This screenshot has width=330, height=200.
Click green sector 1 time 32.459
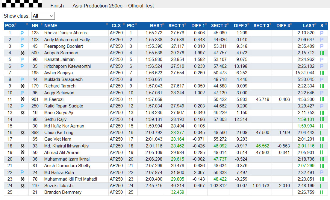tap(177, 192)
